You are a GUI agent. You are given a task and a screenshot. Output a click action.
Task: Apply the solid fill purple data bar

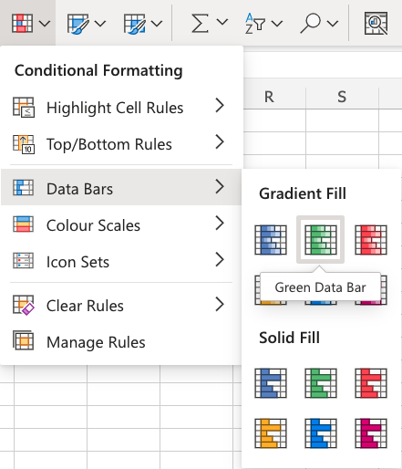(371, 433)
